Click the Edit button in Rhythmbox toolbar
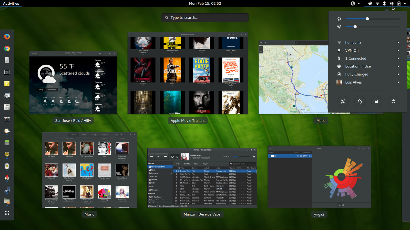The image size is (410, 230). point(178,164)
